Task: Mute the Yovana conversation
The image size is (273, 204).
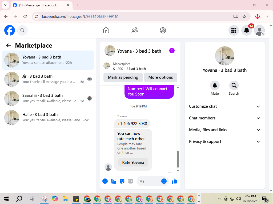Action: (215, 85)
